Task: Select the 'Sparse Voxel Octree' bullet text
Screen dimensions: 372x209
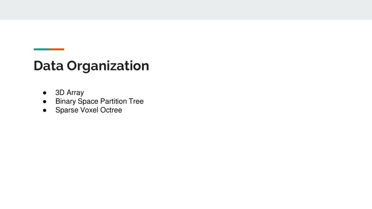Action: point(89,110)
